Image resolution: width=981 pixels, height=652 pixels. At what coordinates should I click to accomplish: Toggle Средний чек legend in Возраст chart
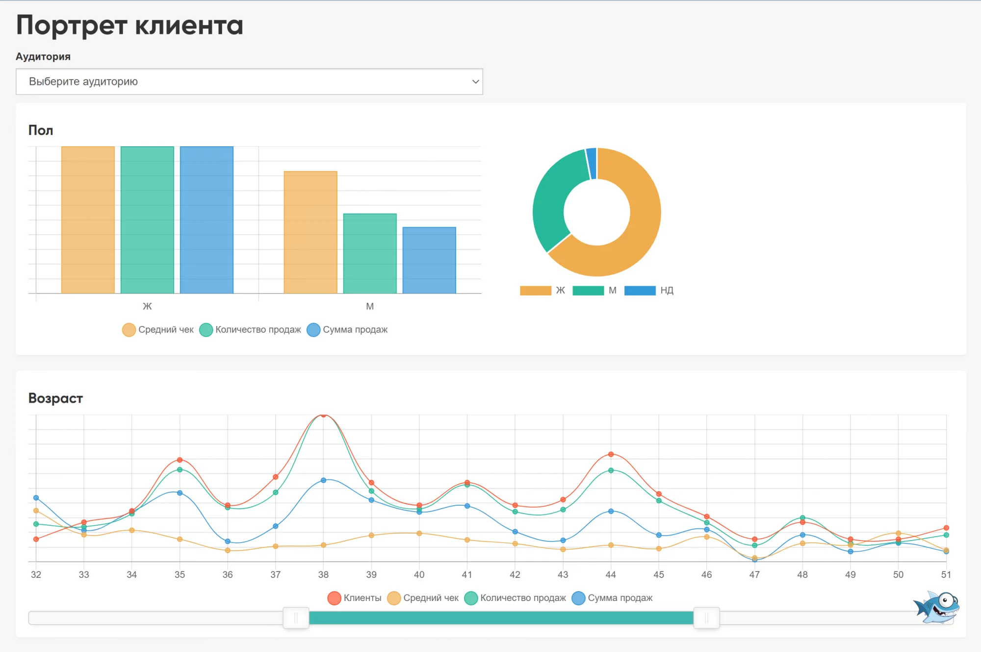tap(423, 598)
